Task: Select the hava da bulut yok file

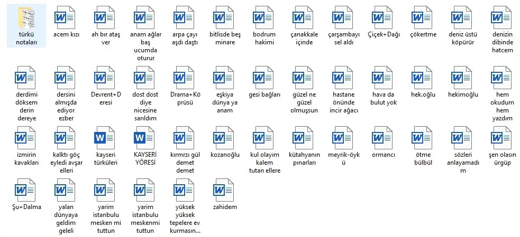Action: (x=384, y=78)
